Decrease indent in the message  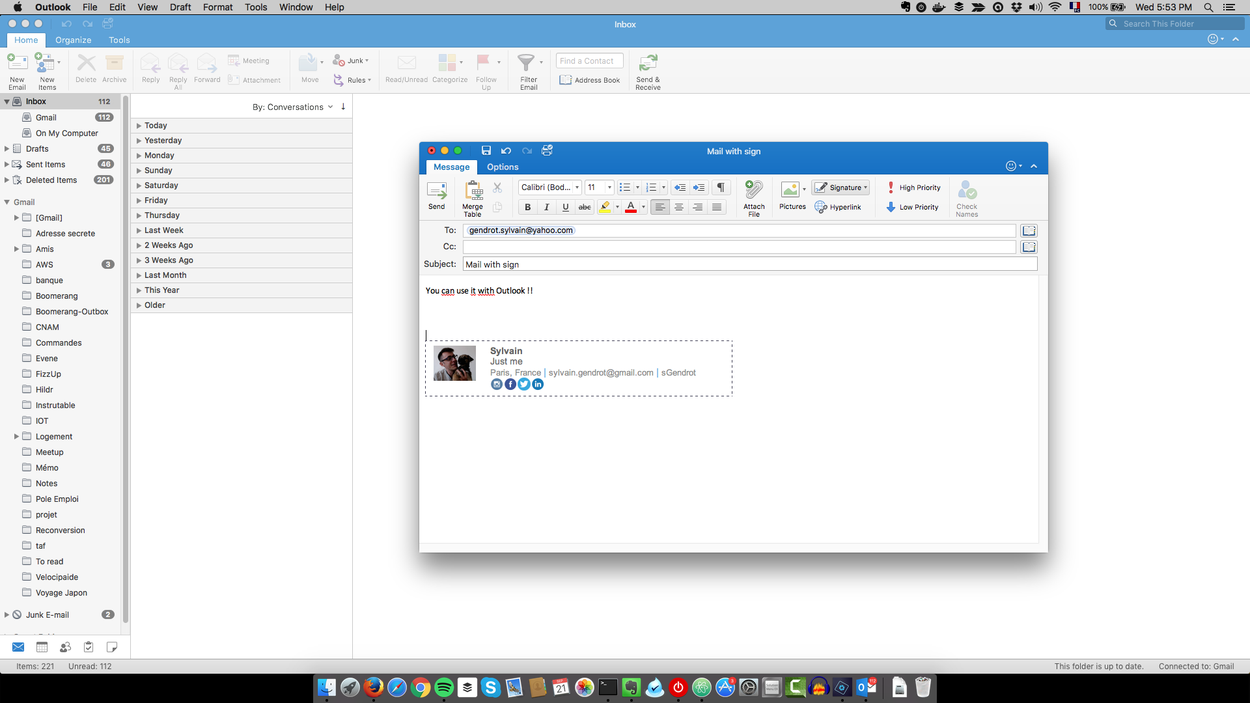pos(680,187)
